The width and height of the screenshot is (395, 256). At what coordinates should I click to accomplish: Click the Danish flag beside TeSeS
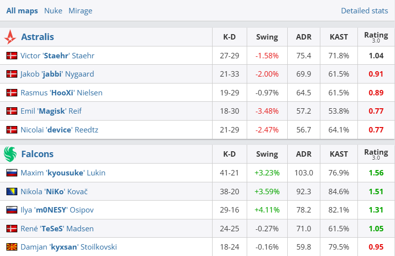(12, 228)
